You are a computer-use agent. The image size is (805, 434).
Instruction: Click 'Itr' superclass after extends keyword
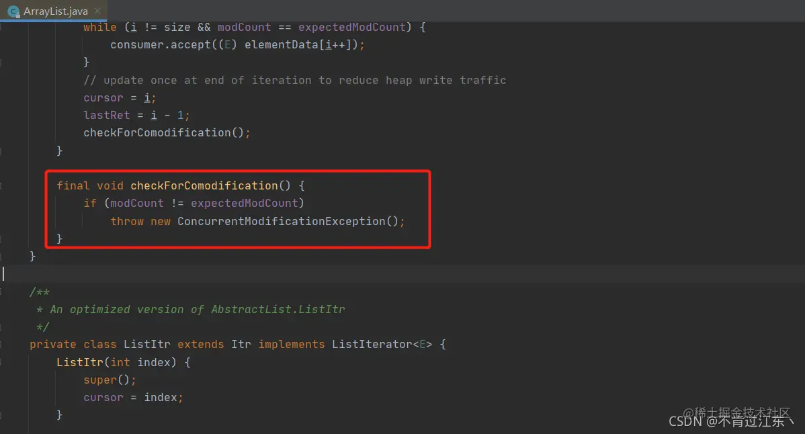241,344
